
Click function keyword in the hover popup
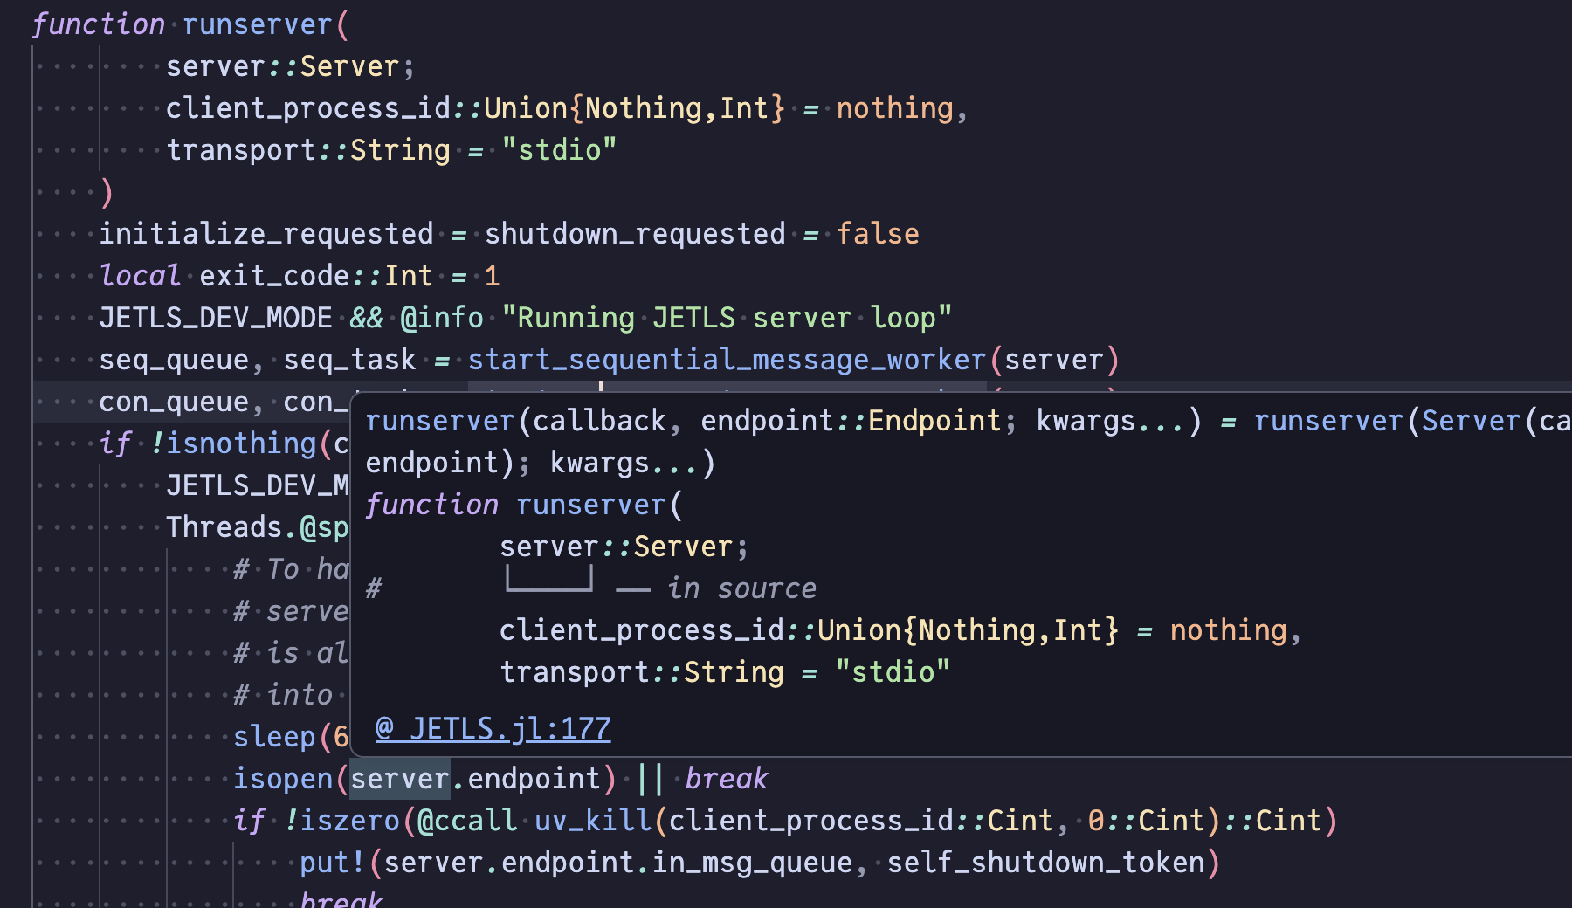pyautogui.click(x=431, y=505)
